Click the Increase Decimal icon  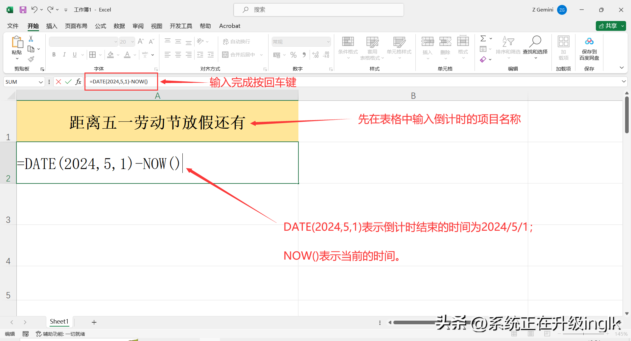tap(315, 55)
